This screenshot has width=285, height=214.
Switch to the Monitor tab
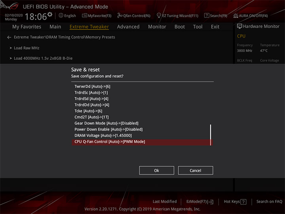pyautogui.click(x=157, y=27)
